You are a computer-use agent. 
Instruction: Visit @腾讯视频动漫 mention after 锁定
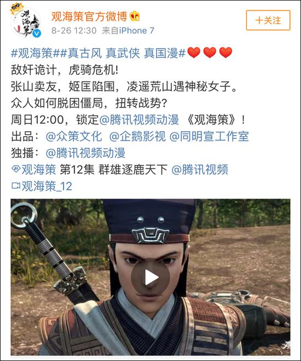pyautogui.click(x=139, y=120)
